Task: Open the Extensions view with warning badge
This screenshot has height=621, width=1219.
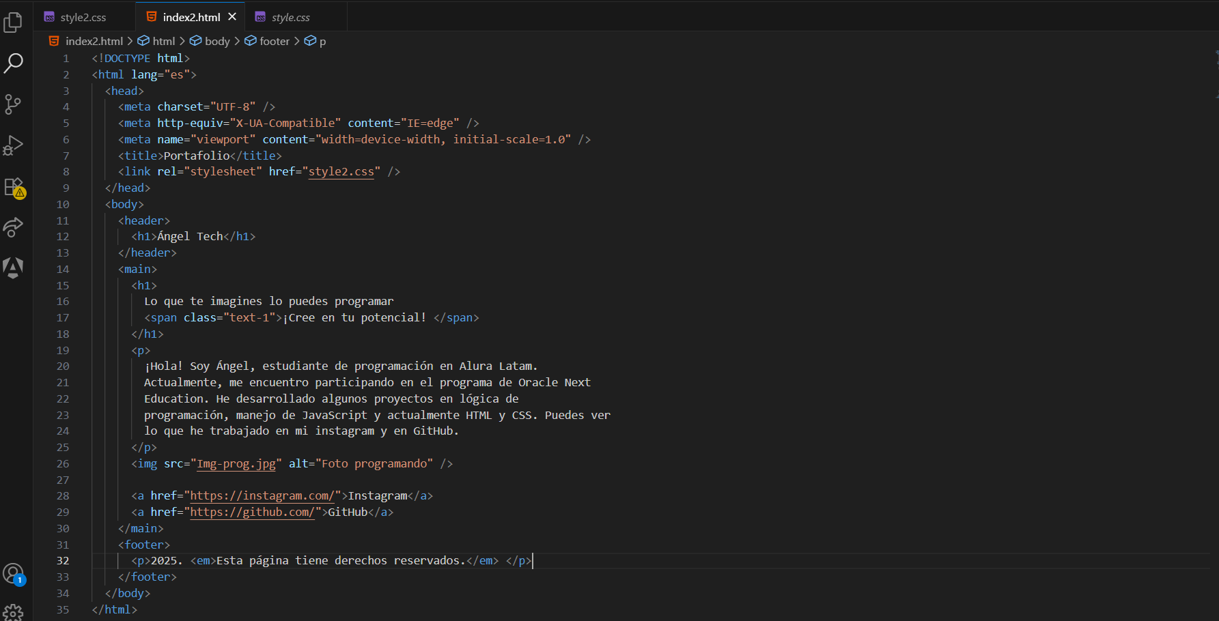Action: (x=14, y=187)
